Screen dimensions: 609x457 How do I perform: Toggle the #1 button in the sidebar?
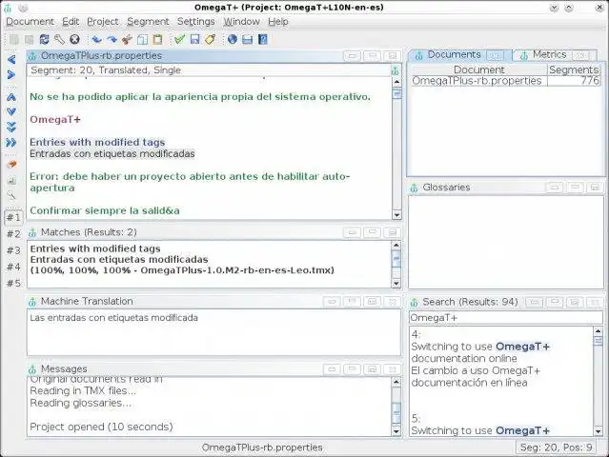click(13, 217)
